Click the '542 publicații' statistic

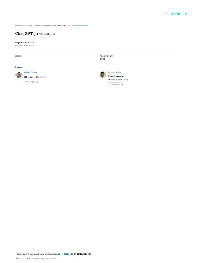29,77
